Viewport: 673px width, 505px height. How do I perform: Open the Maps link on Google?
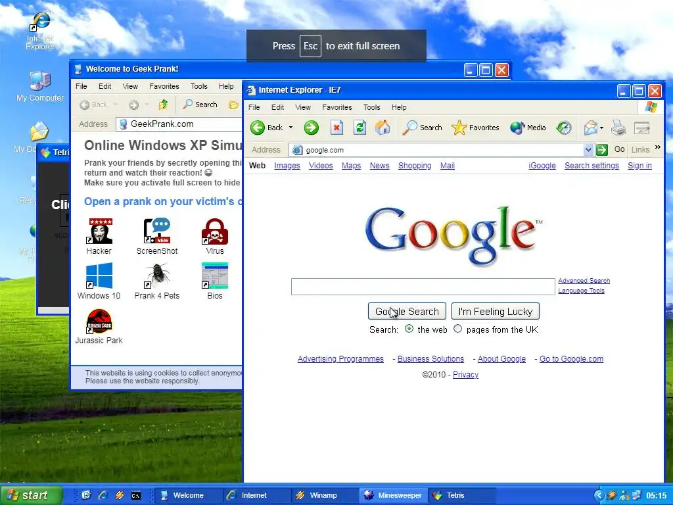(351, 166)
